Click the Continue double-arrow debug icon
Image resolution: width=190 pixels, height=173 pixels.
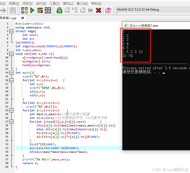pyautogui.click(x=90, y=10)
